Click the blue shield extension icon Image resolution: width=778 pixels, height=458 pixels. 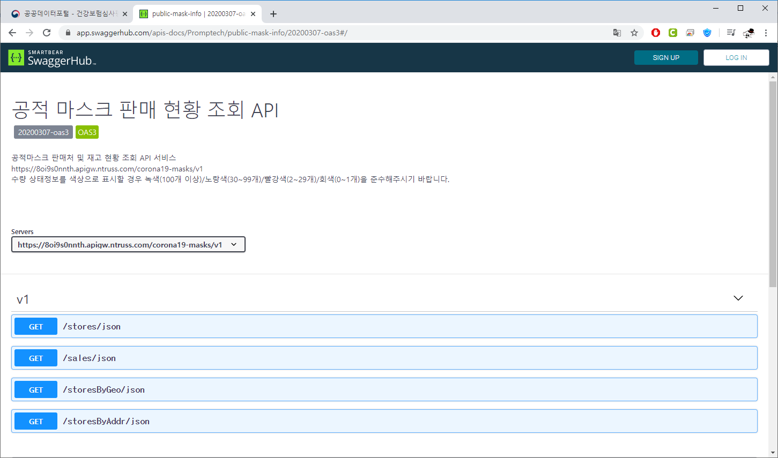pos(707,33)
